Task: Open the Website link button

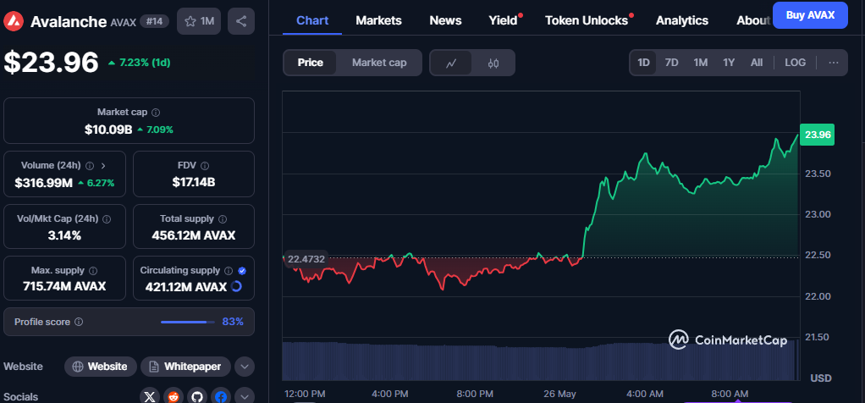Action: tap(101, 367)
